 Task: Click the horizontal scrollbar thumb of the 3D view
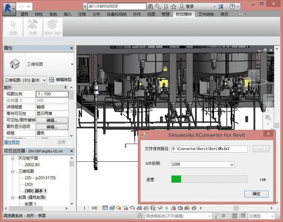point(236,208)
